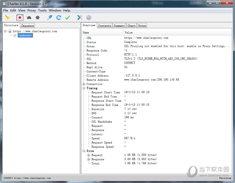Click the Name column header
This screenshot has width=235, height=183.
(103, 32)
